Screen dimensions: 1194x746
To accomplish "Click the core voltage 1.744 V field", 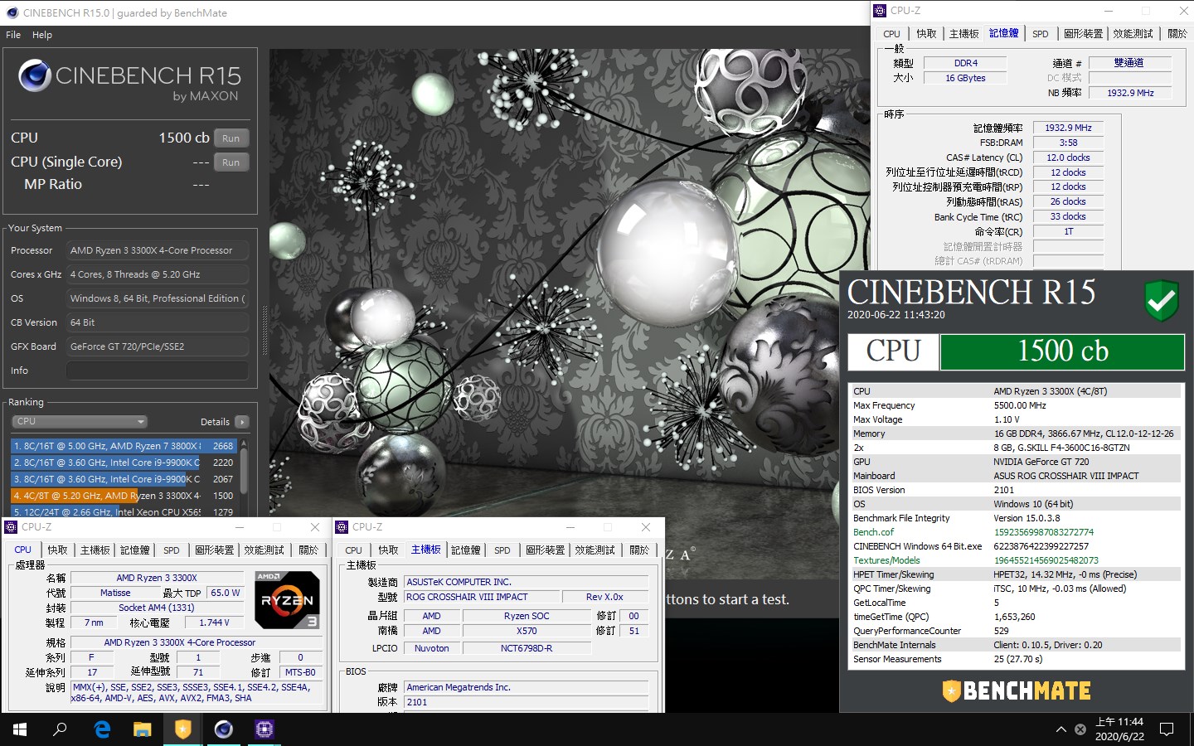I will point(214,622).
